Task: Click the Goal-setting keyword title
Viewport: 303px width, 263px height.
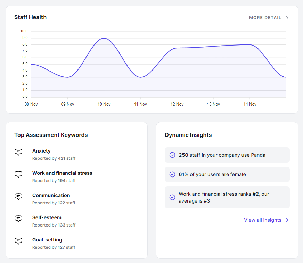Action: pyautogui.click(x=47, y=240)
